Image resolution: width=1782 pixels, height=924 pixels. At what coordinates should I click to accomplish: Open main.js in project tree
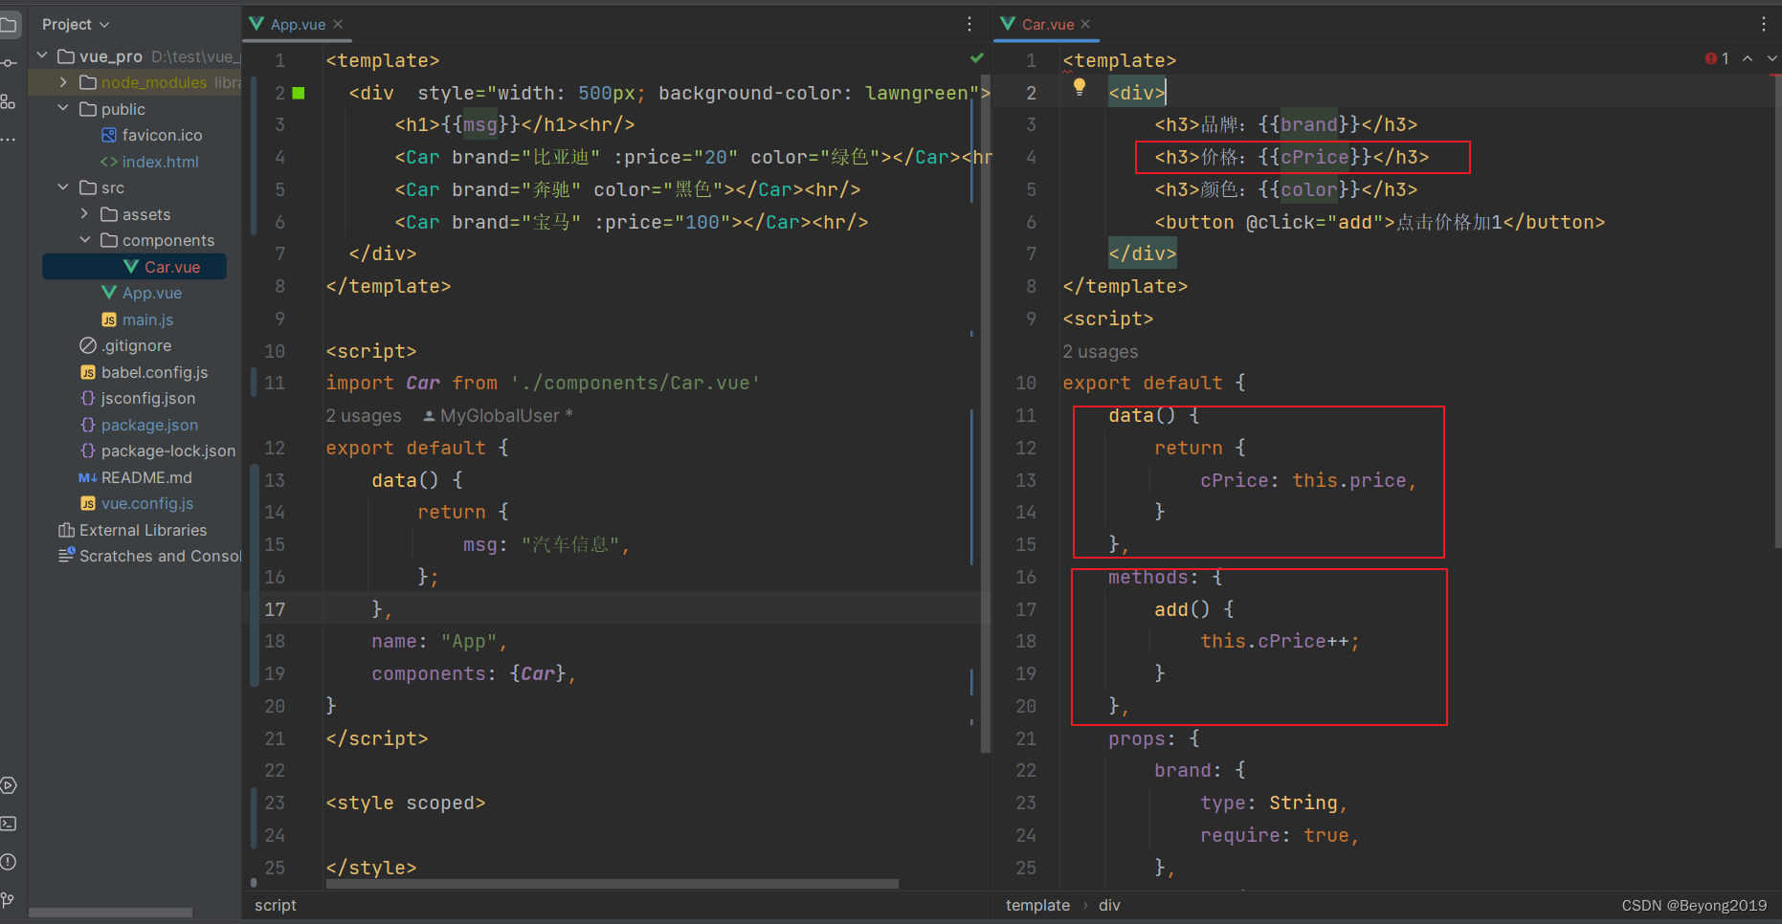[x=138, y=319]
